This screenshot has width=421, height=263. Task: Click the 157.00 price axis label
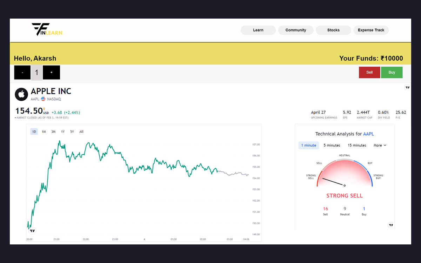pyautogui.click(x=256, y=144)
